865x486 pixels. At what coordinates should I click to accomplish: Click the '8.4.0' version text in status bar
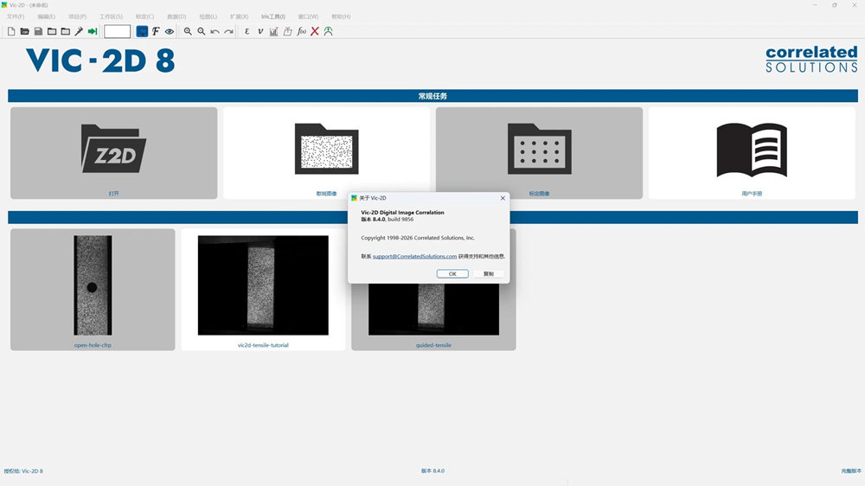pos(439,471)
